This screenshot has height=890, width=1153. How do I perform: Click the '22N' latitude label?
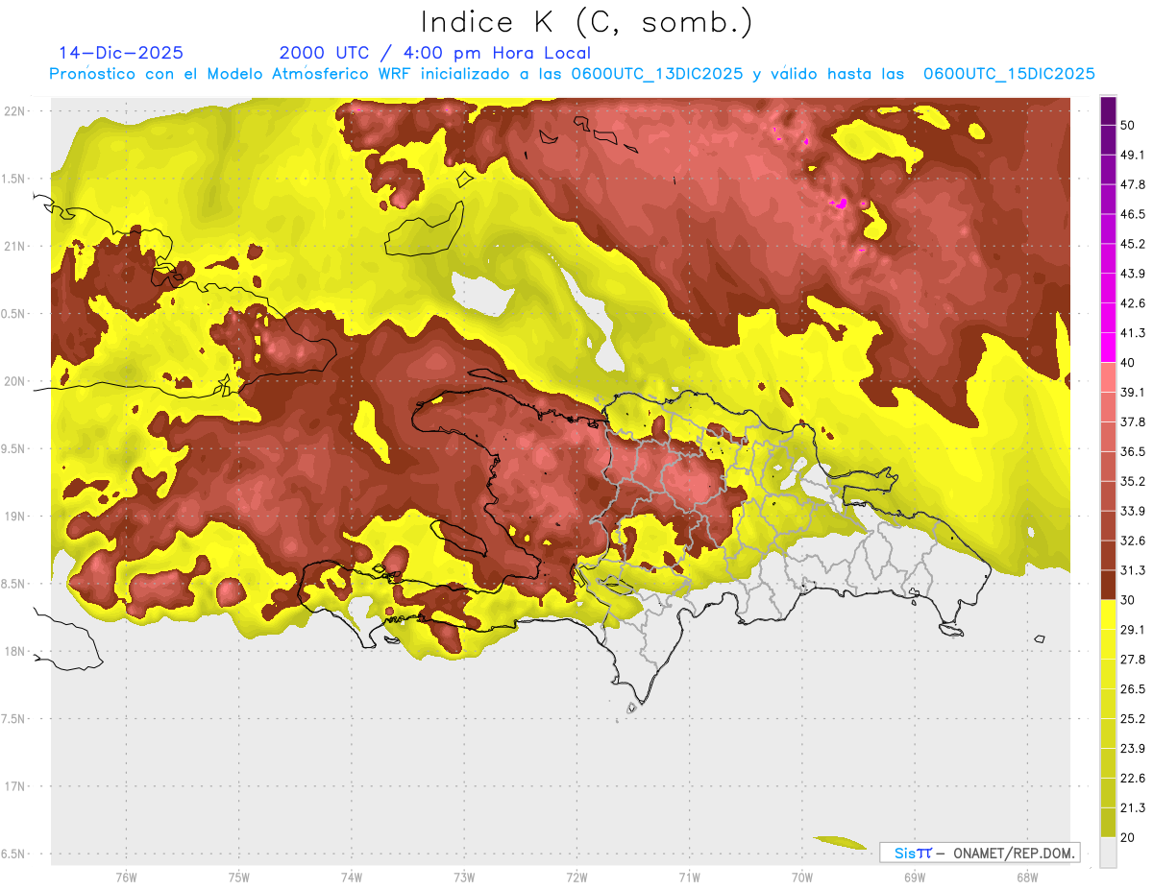click(x=13, y=110)
